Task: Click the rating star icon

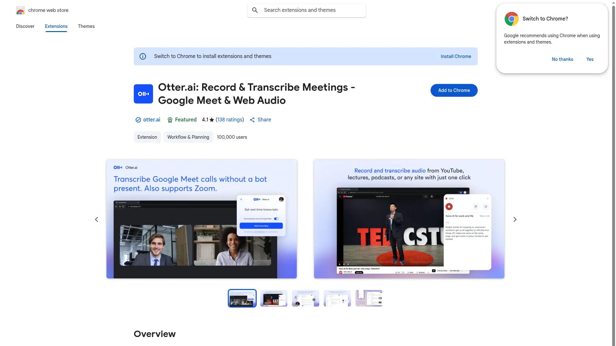Action: tap(212, 120)
